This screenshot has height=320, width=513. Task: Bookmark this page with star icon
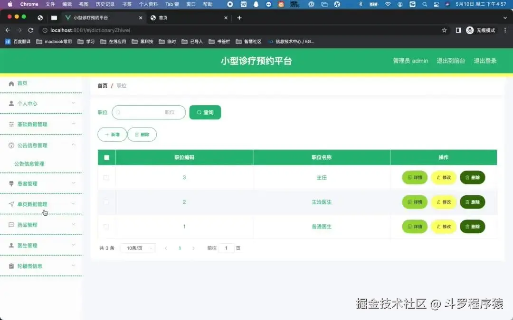[444, 30]
